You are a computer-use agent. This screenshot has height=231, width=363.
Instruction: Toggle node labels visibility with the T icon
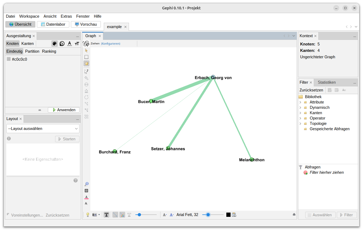point(106,214)
